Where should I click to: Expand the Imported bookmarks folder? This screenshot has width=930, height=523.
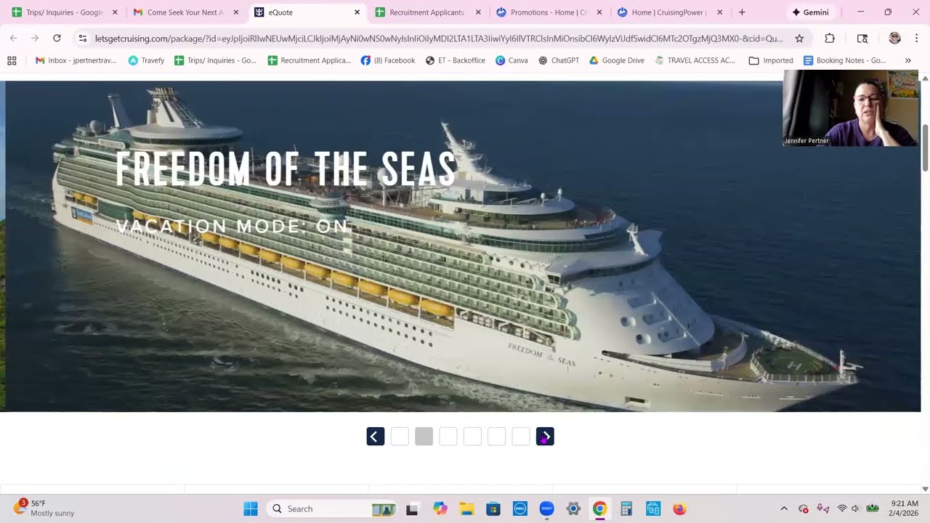point(771,60)
